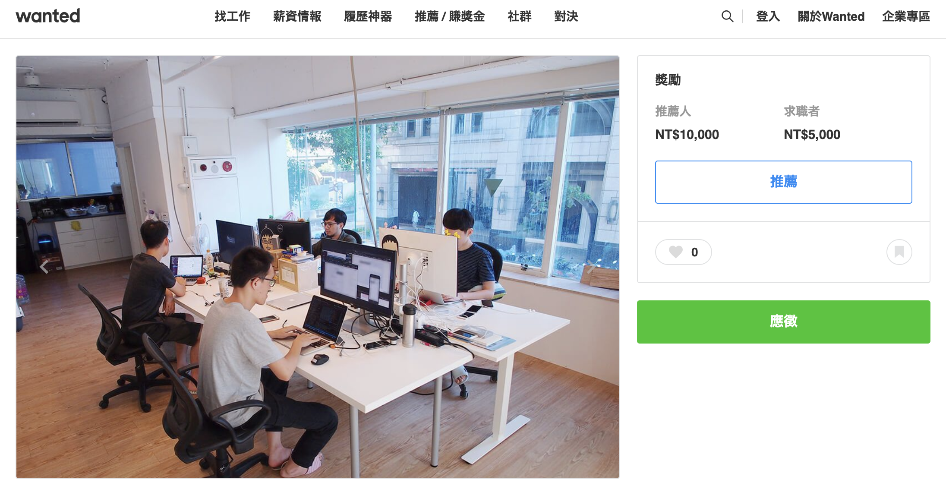Bookmark this job posting

tap(899, 252)
